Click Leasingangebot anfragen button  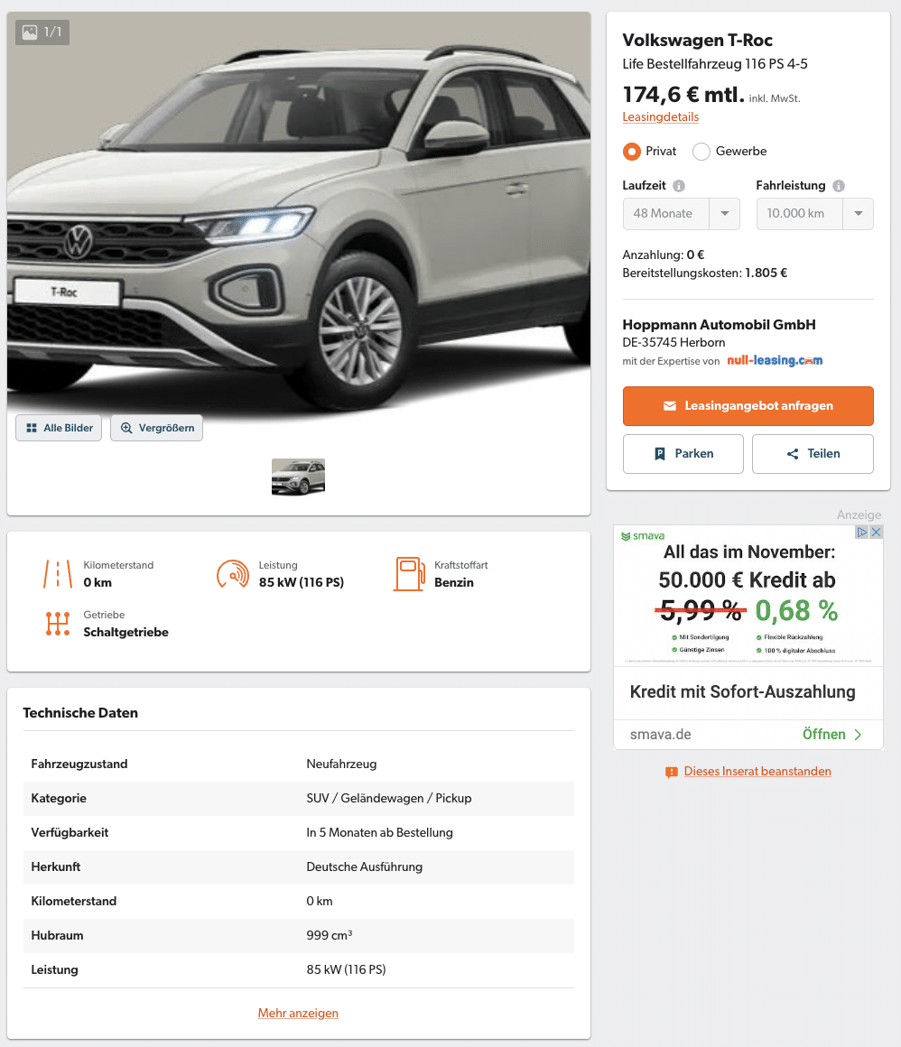click(748, 406)
